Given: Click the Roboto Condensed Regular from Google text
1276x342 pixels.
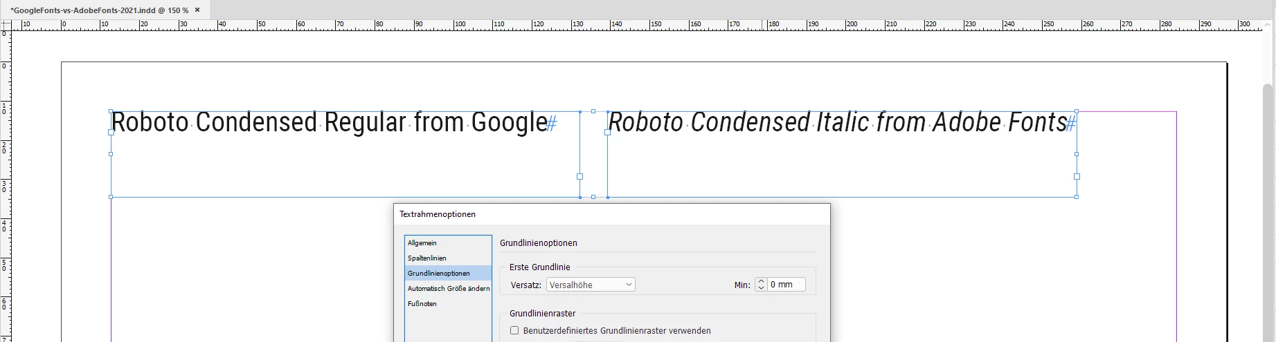Looking at the screenshot, I should [x=330, y=122].
